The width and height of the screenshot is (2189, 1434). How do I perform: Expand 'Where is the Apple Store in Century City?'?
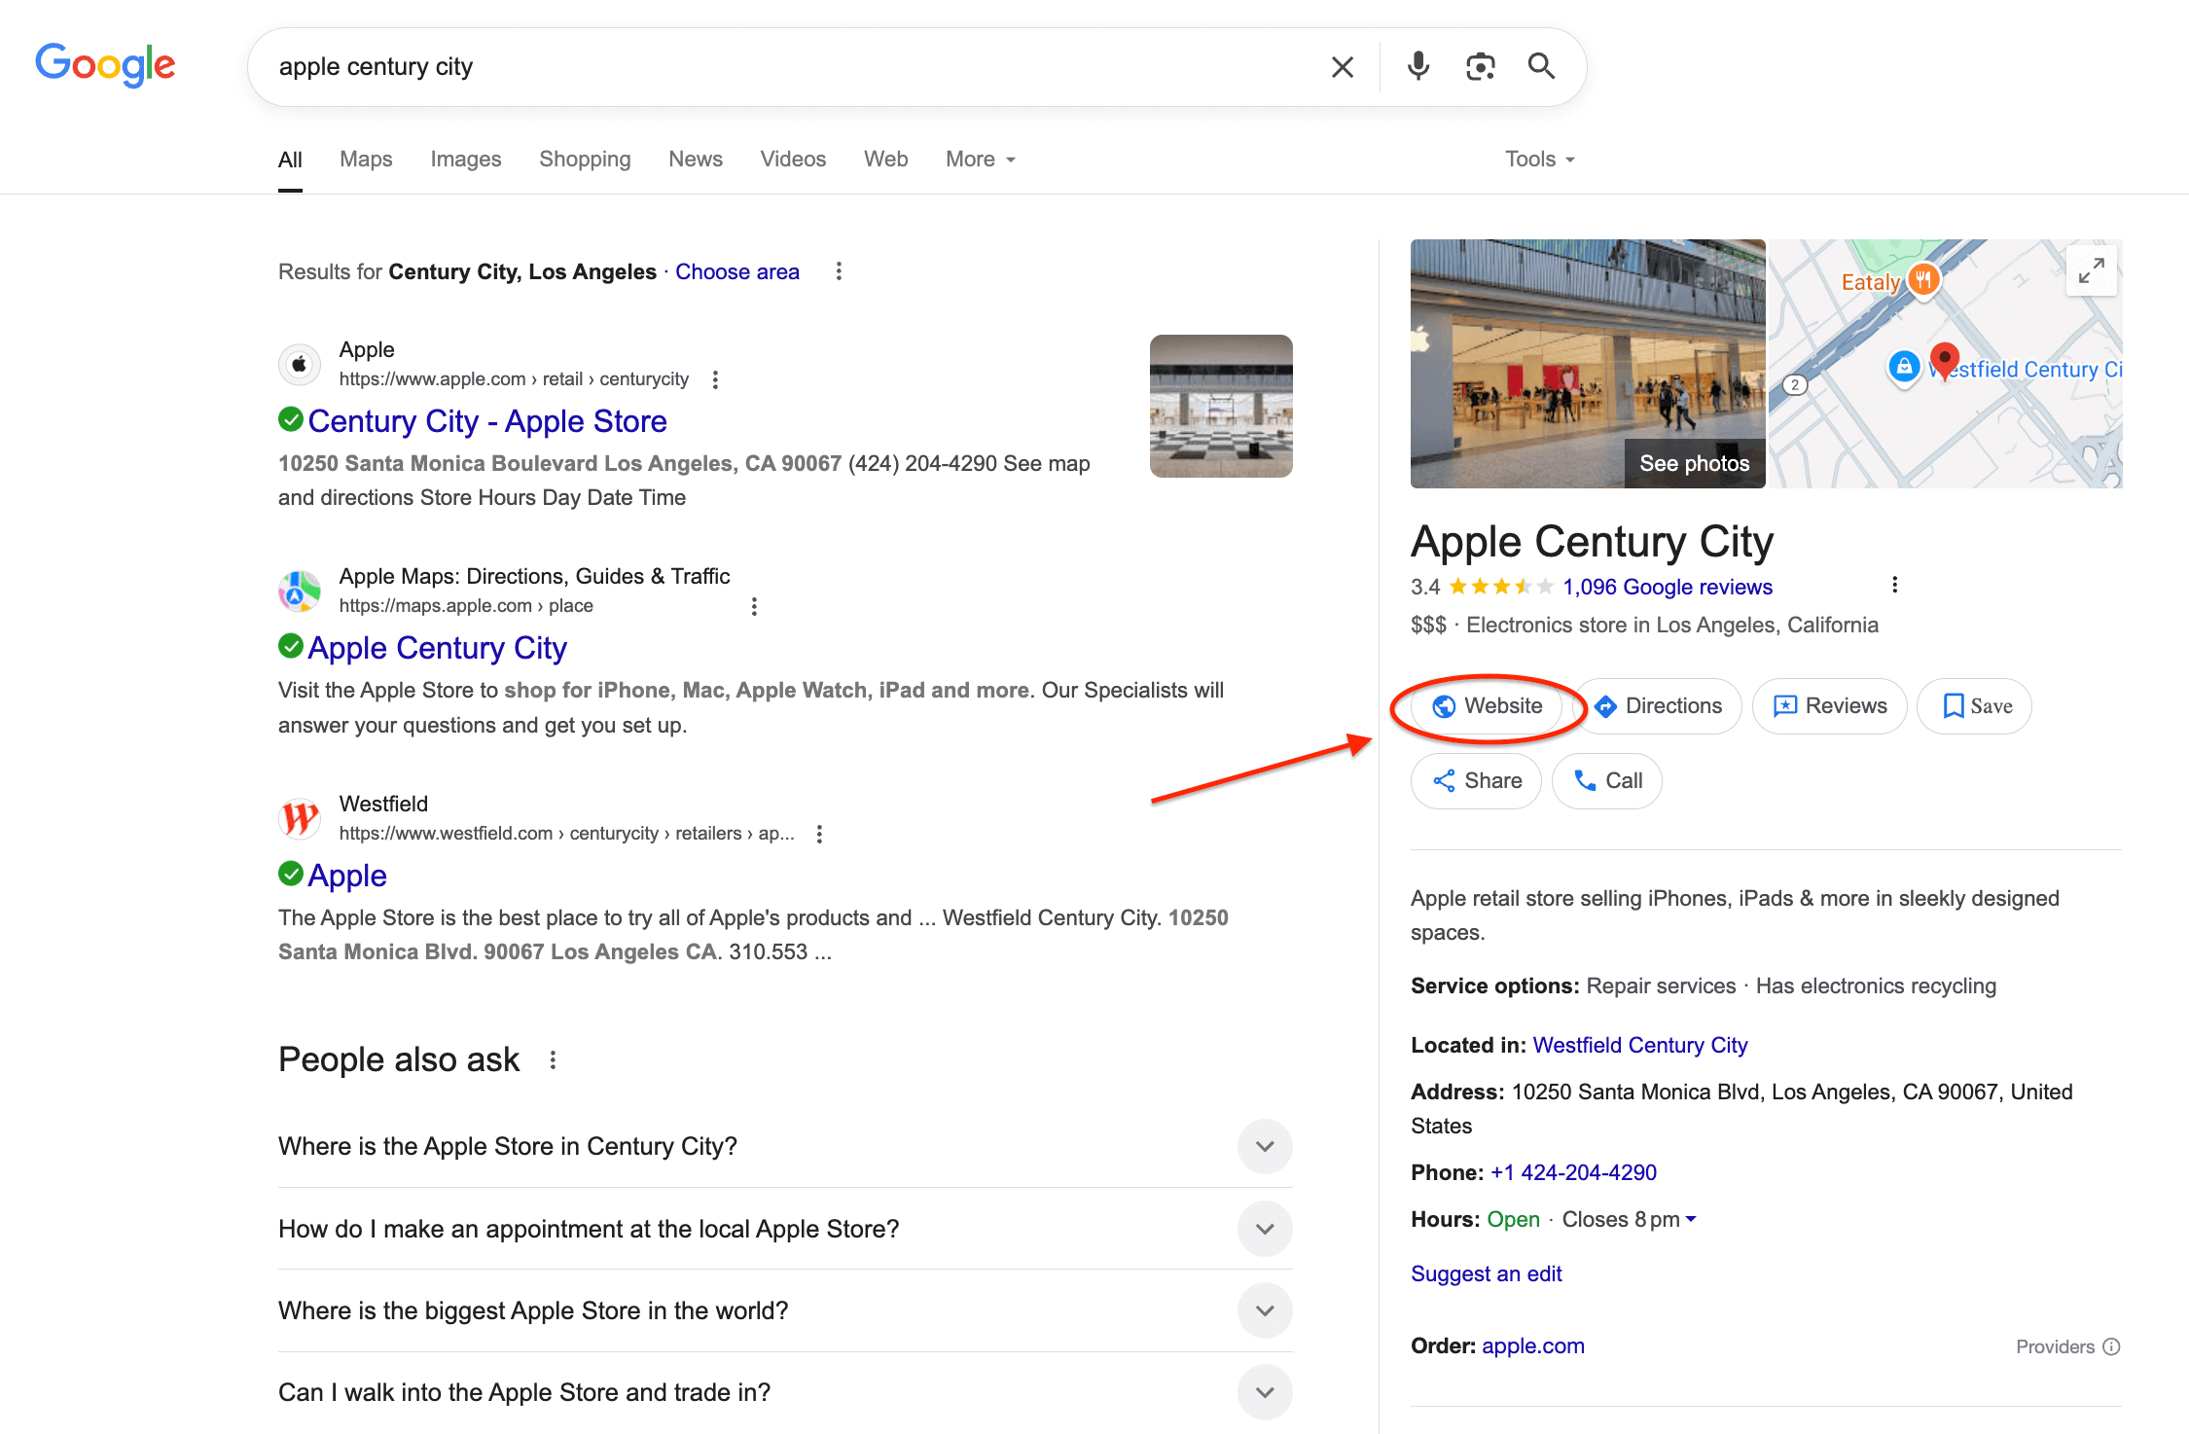1264,1146
